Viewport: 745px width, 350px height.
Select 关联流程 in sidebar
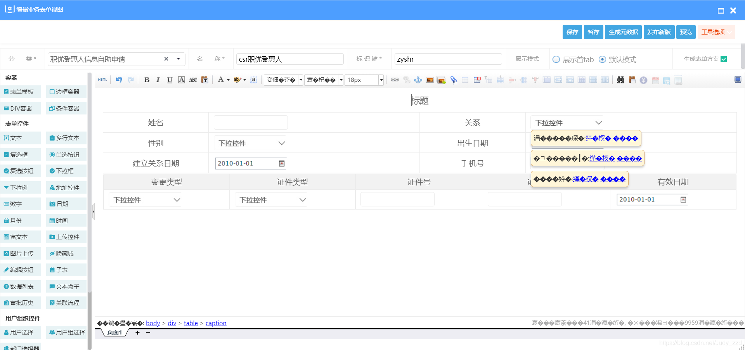tap(66, 303)
